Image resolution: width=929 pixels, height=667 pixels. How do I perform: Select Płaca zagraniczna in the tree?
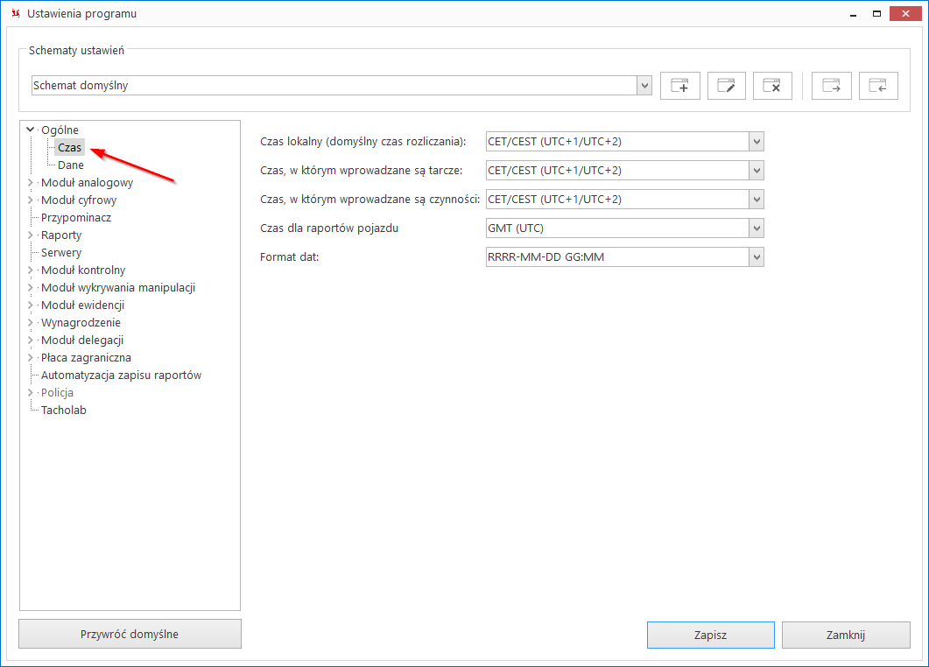pyautogui.click(x=86, y=358)
